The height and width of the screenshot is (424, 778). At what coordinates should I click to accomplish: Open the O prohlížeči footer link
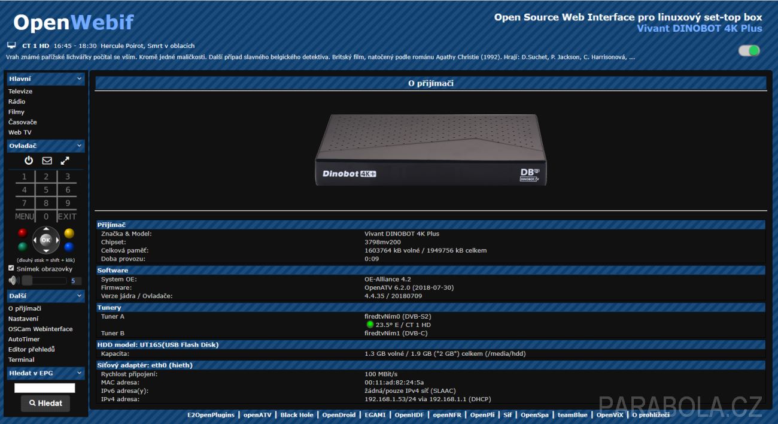(651, 414)
